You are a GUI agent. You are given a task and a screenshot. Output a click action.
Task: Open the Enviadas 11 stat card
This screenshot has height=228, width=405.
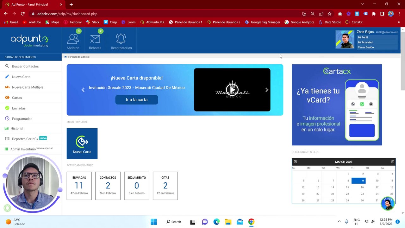point(79,186)
